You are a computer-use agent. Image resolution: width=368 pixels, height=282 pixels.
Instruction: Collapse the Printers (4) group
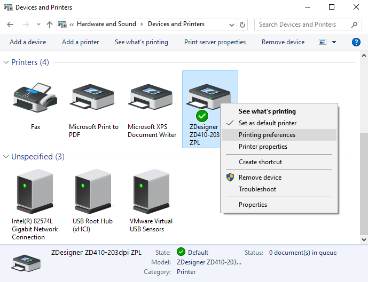click(x=6, y=62)
